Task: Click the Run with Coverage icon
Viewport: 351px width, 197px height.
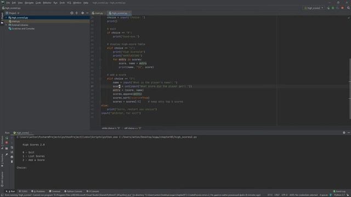Action: (x=338, y=8)
